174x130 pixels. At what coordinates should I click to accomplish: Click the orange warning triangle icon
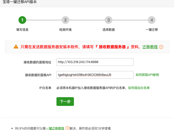(x=16, y=47)
